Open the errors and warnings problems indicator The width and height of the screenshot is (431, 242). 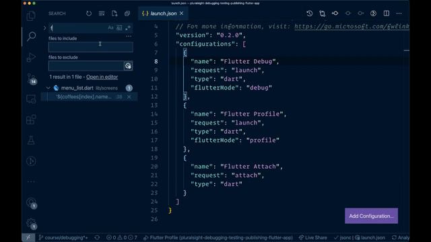coord(121,237)
